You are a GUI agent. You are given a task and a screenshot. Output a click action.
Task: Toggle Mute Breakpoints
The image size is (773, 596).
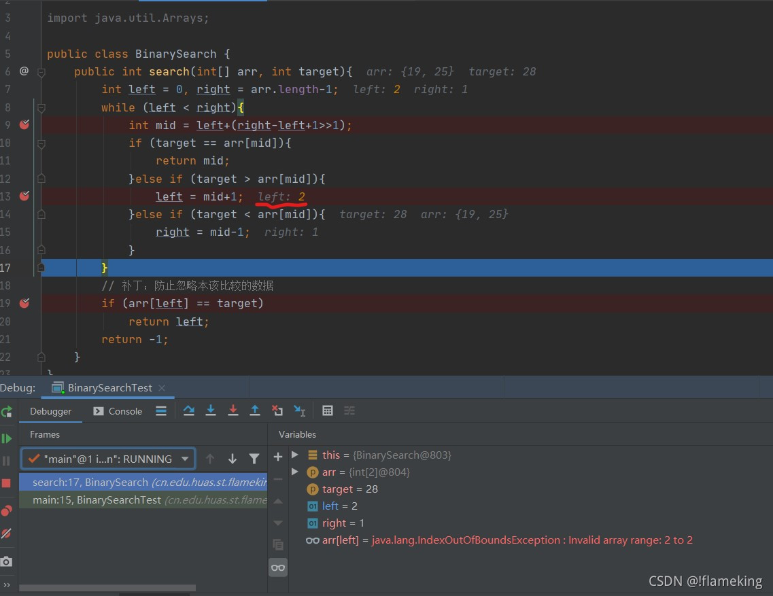pyautogui.click(x=6, y=533)
